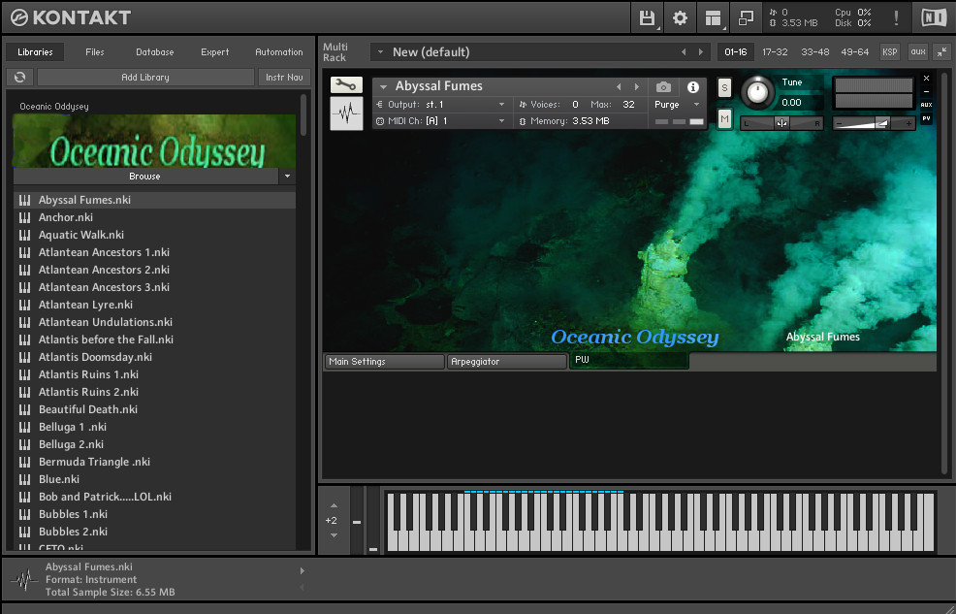Switch to the Files tab

94,51
